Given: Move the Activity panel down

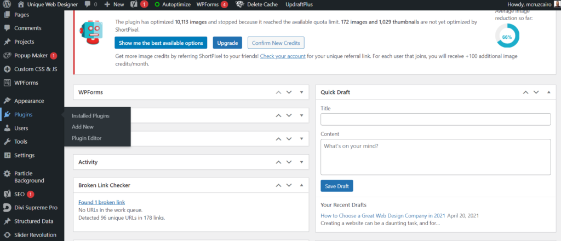Looking at the screenshot, I should point(289,162).
